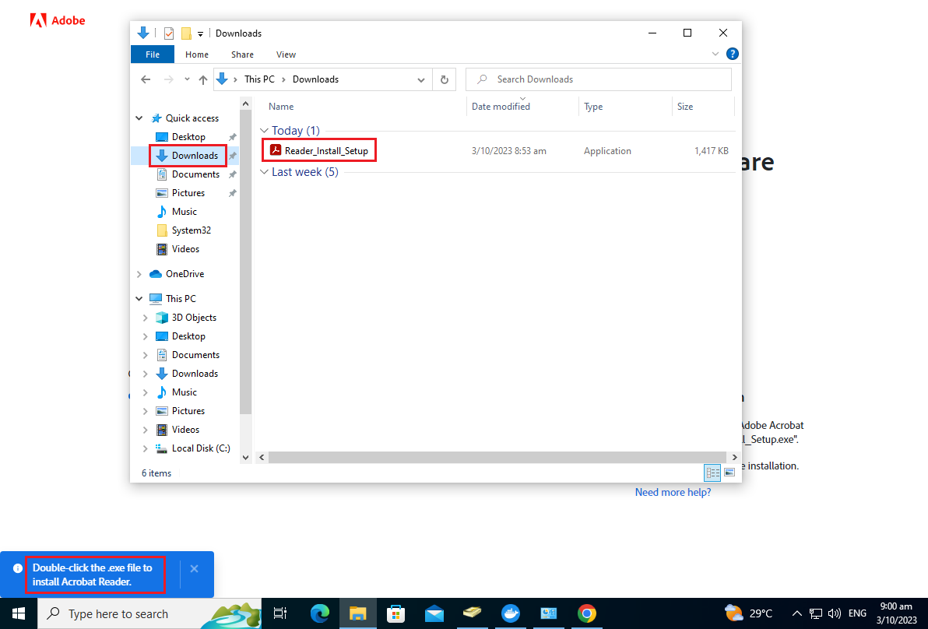Dismiss the Acrobat Reader install tip notification
Screen dimensions: 928x629
194,568
